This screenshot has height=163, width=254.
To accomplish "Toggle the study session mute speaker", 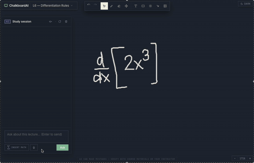I will (50, 22).
